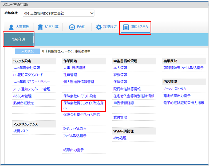Open CL証明書ダウンロード link
The width and height of the screenshot is (209, 166).
coord(28,75)
